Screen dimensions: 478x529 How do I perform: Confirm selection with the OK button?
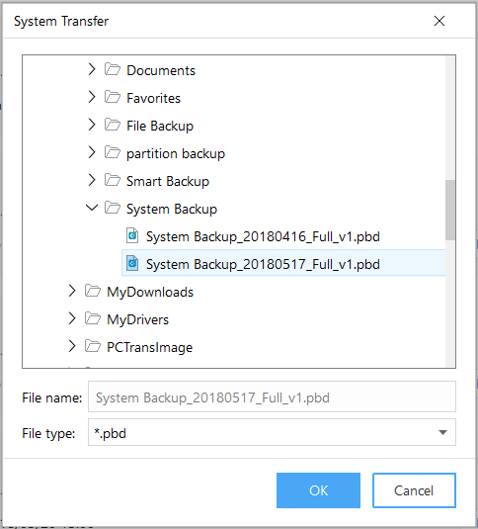(x=318, y=490)
